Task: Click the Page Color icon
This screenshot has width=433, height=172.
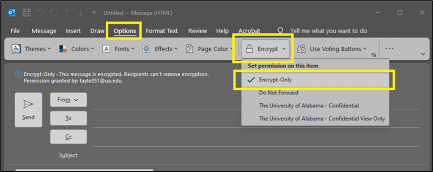Action: click(190, 49)
